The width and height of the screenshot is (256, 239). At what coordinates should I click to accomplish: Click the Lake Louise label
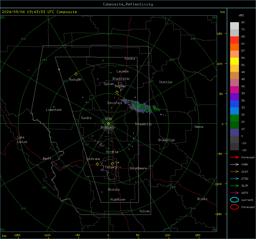click(x=22, y=140)
